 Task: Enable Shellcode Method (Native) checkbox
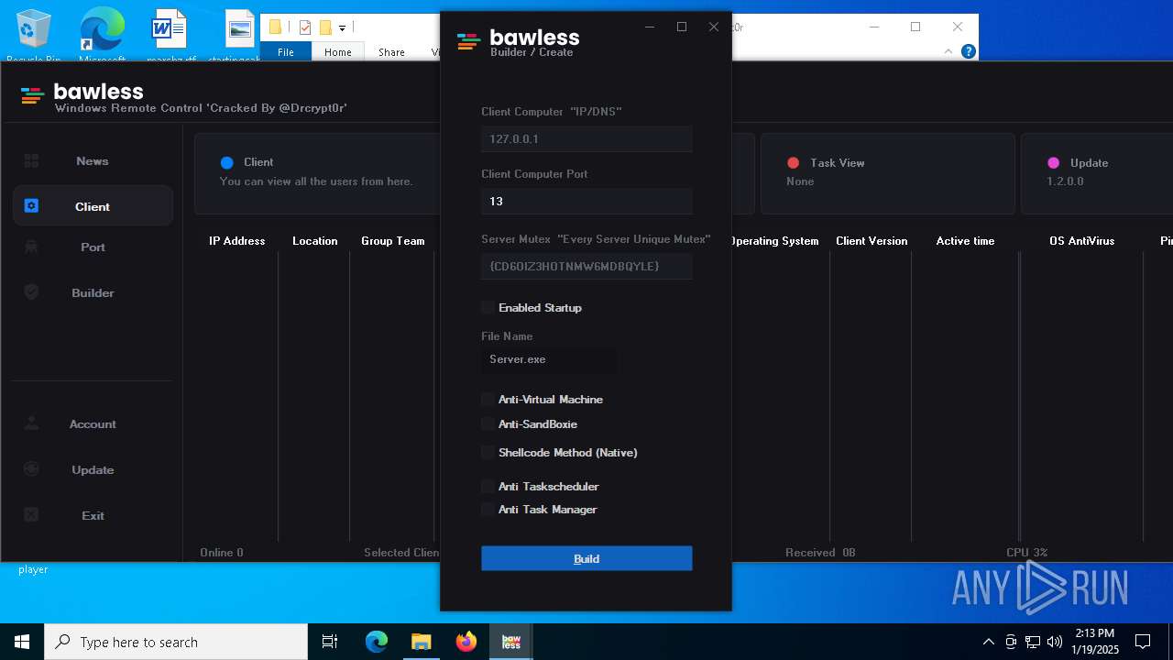(x=488, y=452)
